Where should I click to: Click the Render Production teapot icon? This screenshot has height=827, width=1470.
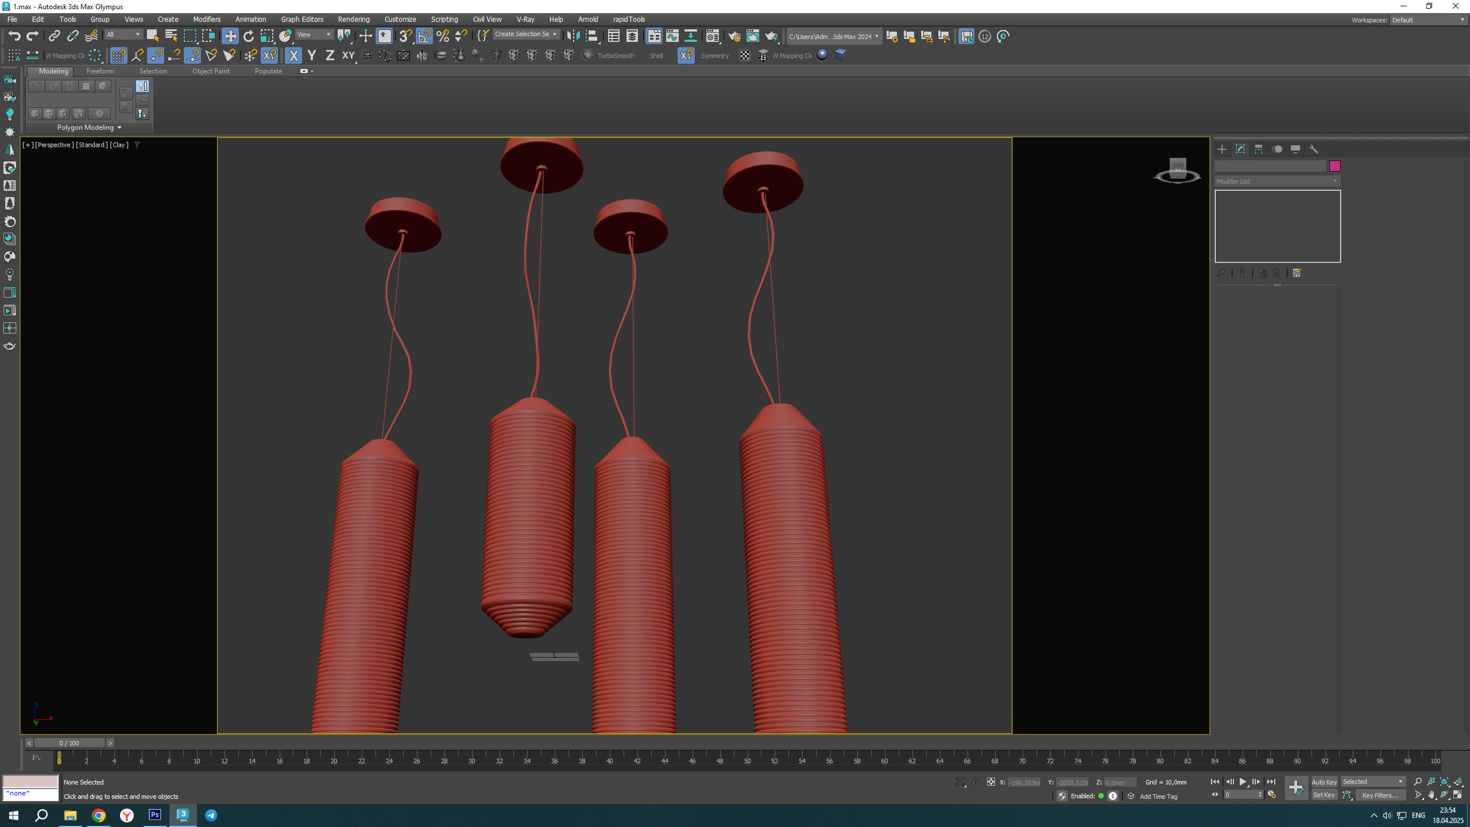(771, 36)
